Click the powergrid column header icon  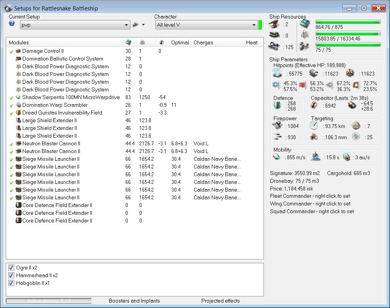142,42
